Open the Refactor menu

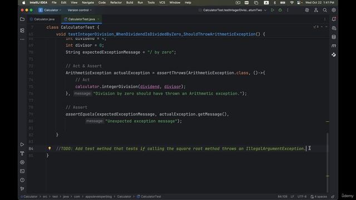pyautogui.click(x=116, y=3)
